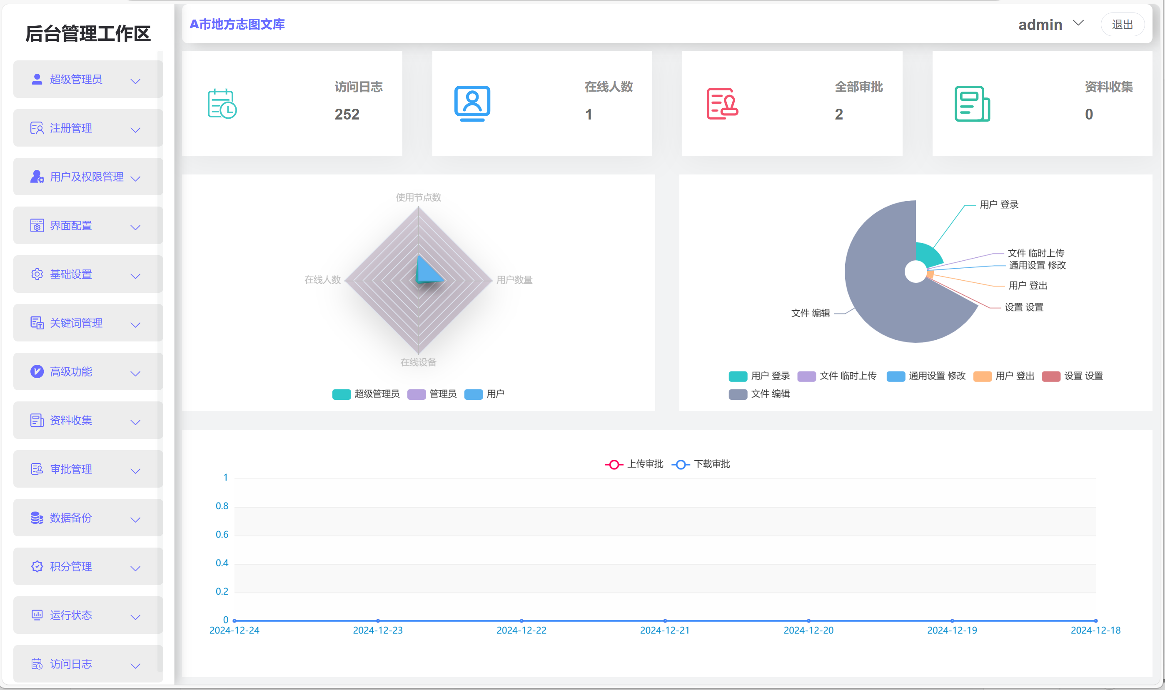The image size is (1165, 690).
Task: Click the 界面配置 sidebar icon
Action: [x=37, y=226]
